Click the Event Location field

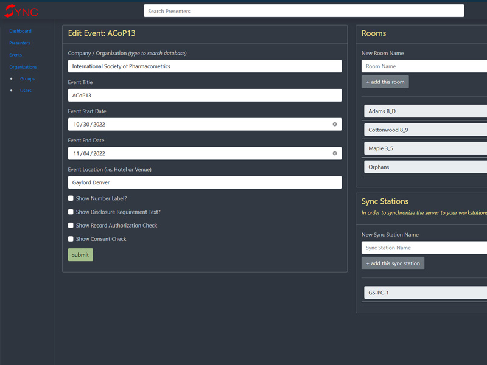click(x=205, y=182)
